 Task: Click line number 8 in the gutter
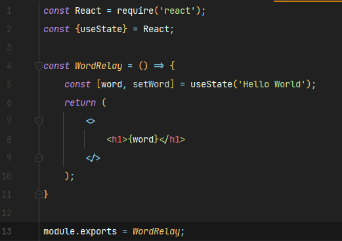pyautogui.click(x=9, y=139)
